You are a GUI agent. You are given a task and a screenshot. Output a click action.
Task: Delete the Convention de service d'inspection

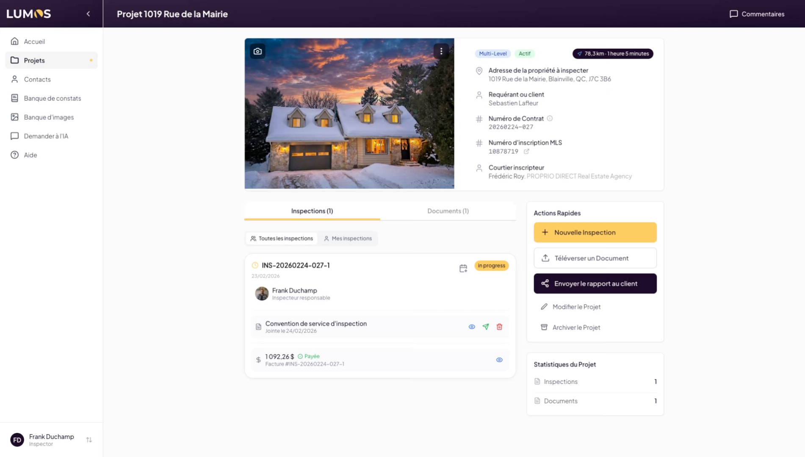coord(500,327)
